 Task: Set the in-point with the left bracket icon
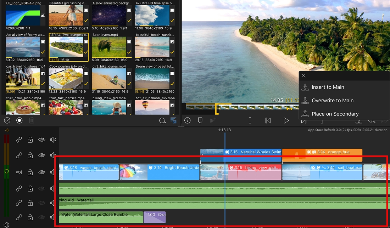pyautogui.click(x=250, y=121)
